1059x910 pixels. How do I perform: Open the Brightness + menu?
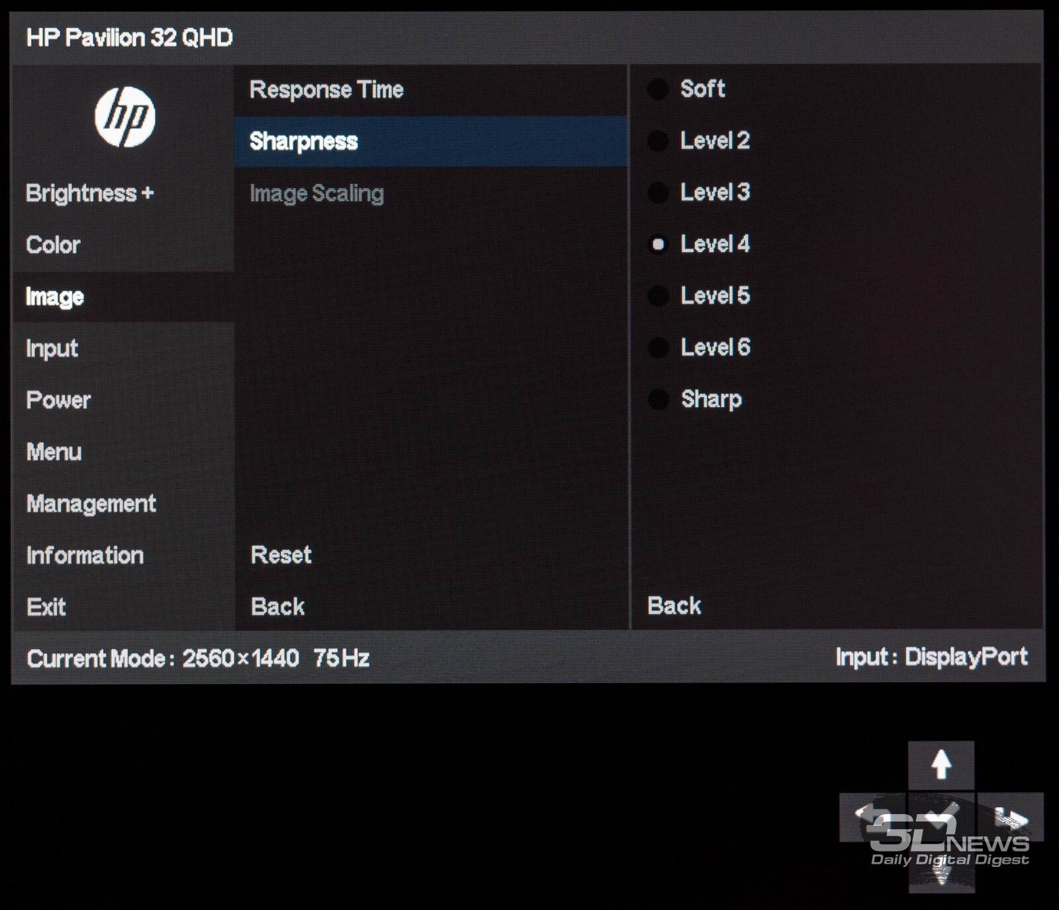(123, 193)
